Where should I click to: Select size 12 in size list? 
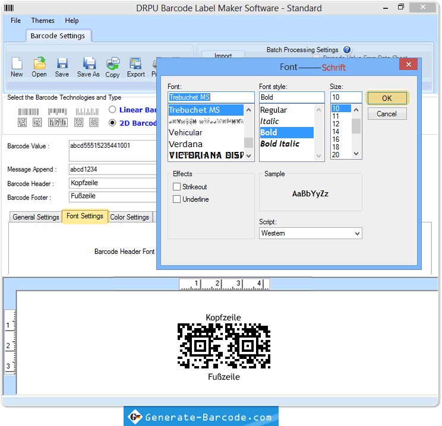[341, 124]
